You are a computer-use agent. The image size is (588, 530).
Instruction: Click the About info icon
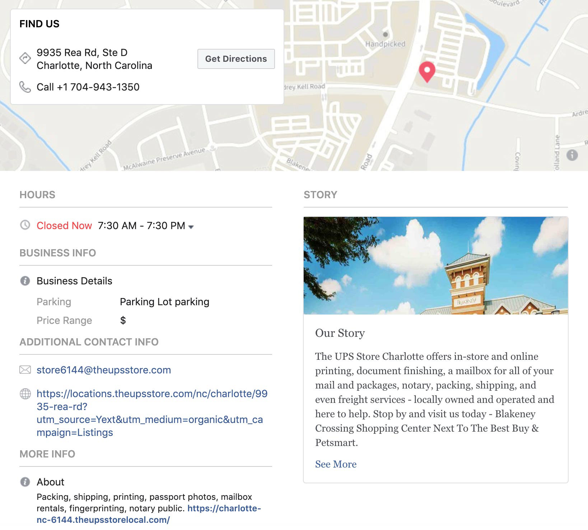point(25,482)
